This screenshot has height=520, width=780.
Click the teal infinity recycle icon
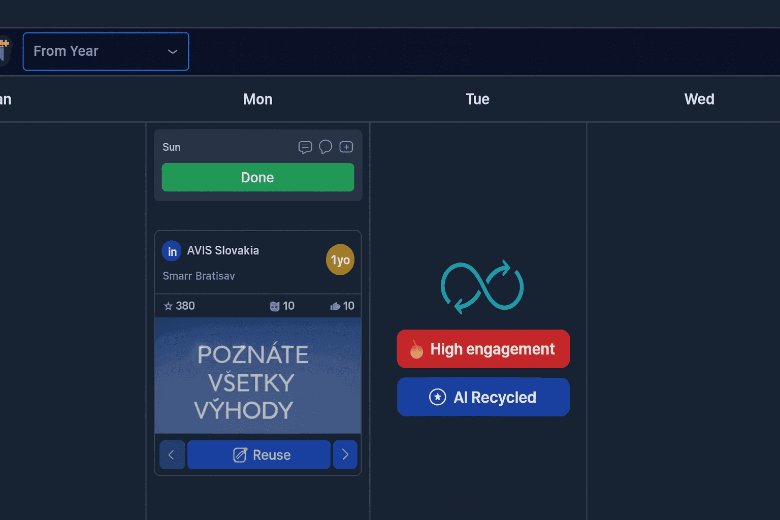(482, 286)
